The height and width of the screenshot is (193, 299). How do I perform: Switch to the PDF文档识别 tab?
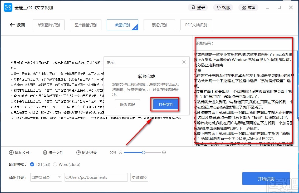click(x=196, y=24)
